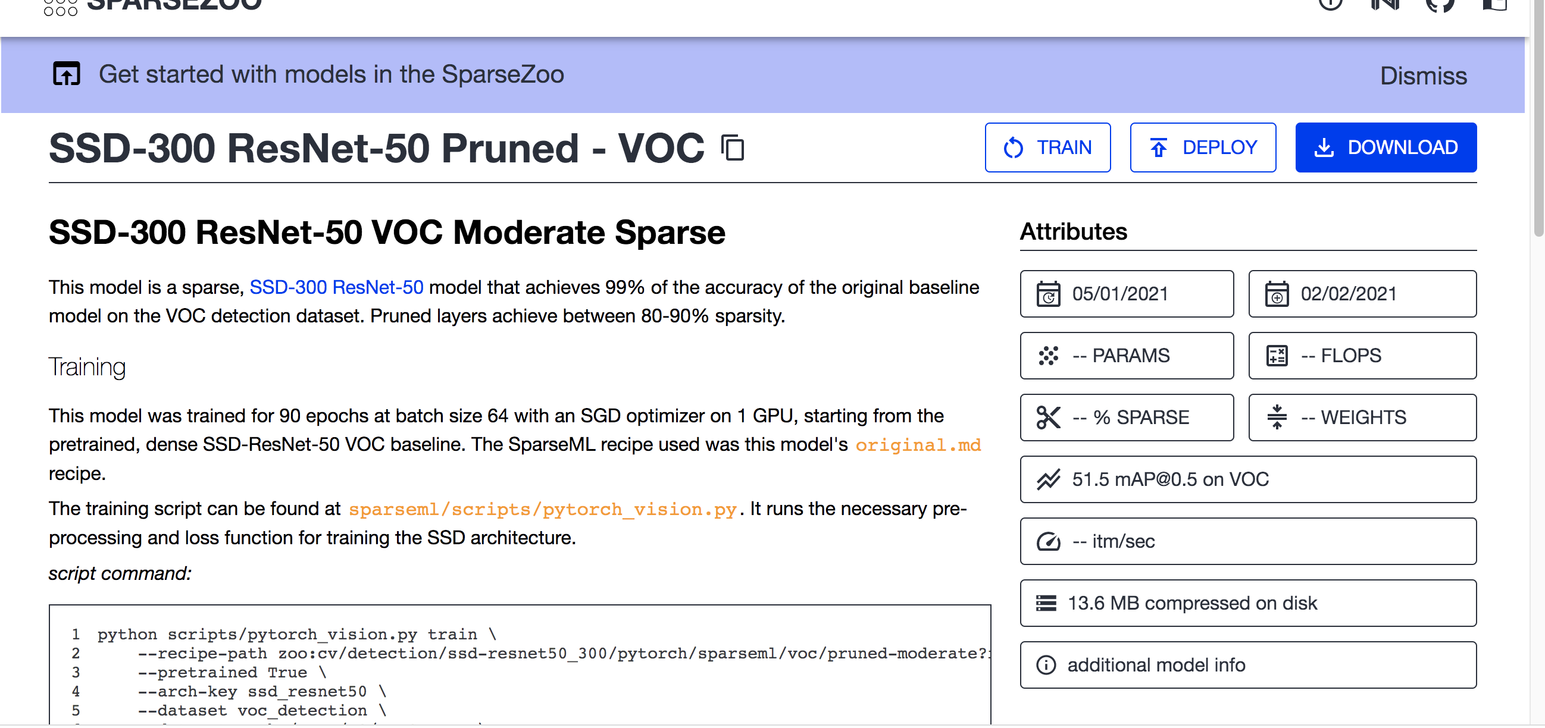Open the SSD-300 ResNet-50 link
Screen dimensions: 1545x728
[x=336, y=287]
